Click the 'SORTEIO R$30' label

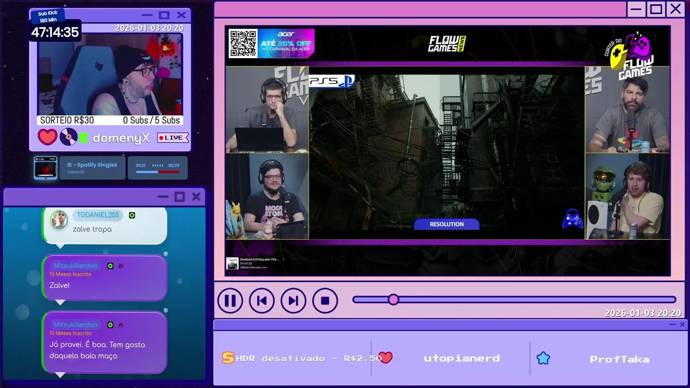point(67,120)
